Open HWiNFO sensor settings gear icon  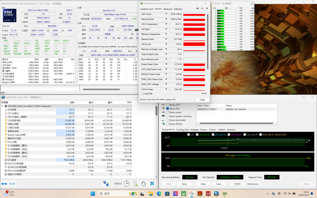(x=143, y=183)
